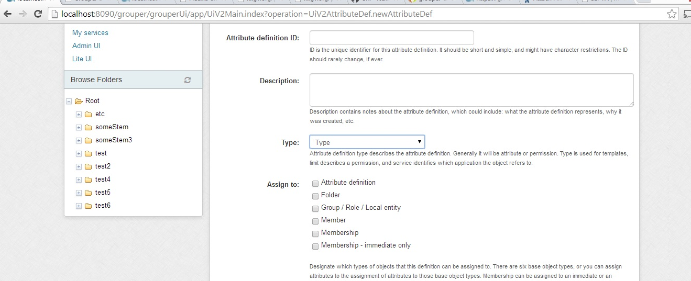
Task: Open the someStem3 folder
Action: 114,140
